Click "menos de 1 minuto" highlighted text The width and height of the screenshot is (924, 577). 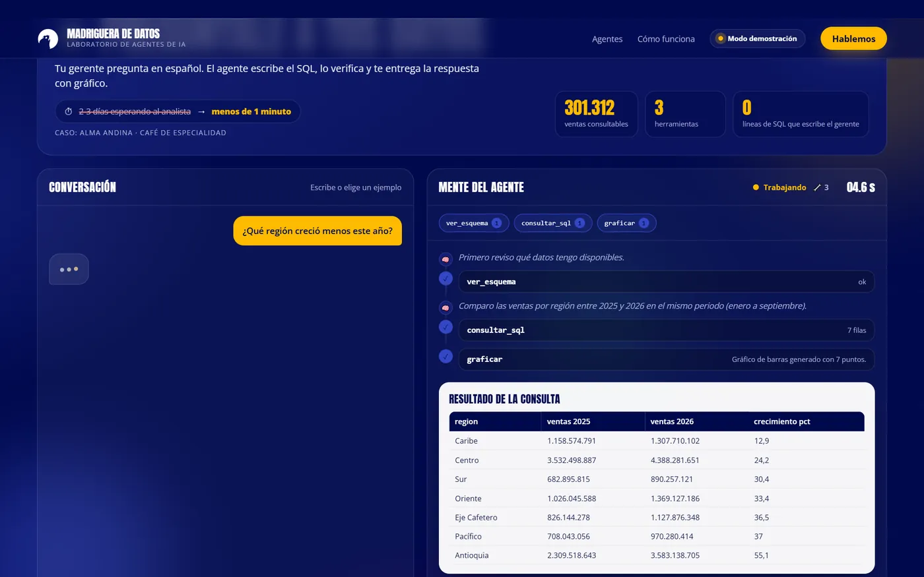[x=251, y=111]
